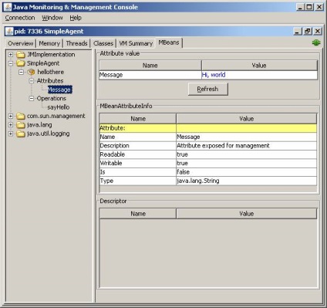The height and width of the screenshot is (308, 327).
Task: Click the SimpleAgent folder icon
Action: pyautogui.click(x=21, y=63)
